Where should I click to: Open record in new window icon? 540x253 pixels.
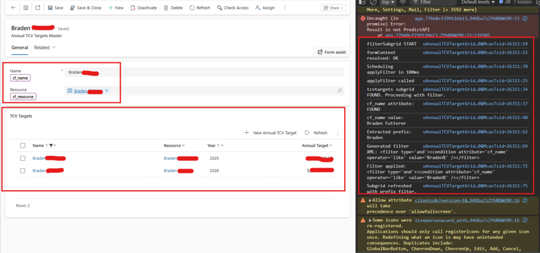[37, 8]
